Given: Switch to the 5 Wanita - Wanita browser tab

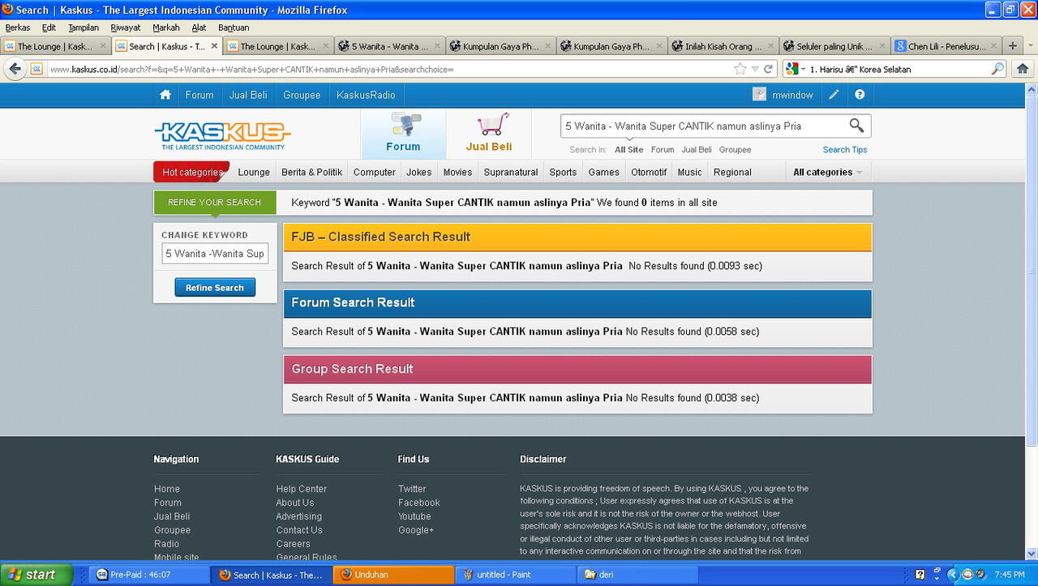Looking at the screenshot, I should (389, 46).
